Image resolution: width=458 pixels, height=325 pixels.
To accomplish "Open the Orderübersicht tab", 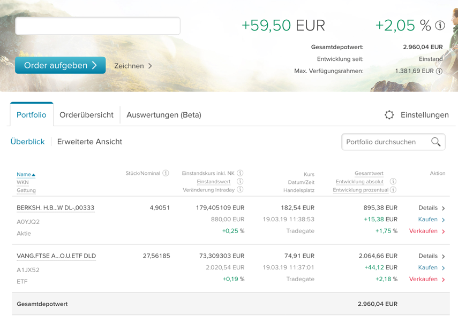I will (86, 115).
